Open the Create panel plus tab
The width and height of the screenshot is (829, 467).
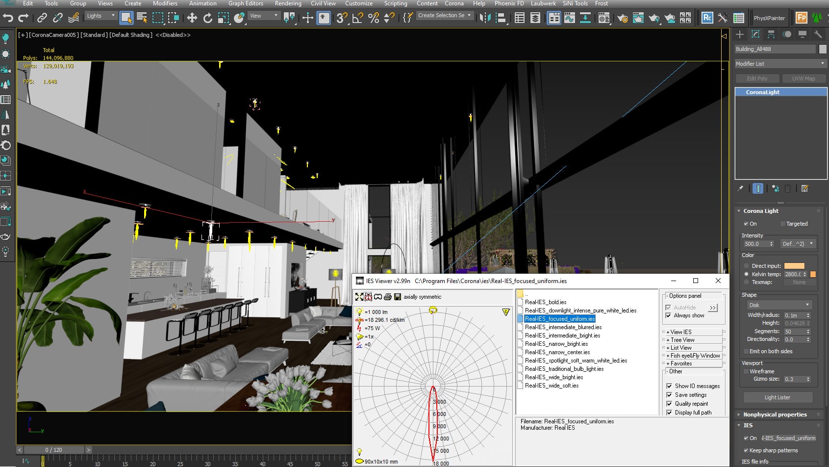pos(740,34)
